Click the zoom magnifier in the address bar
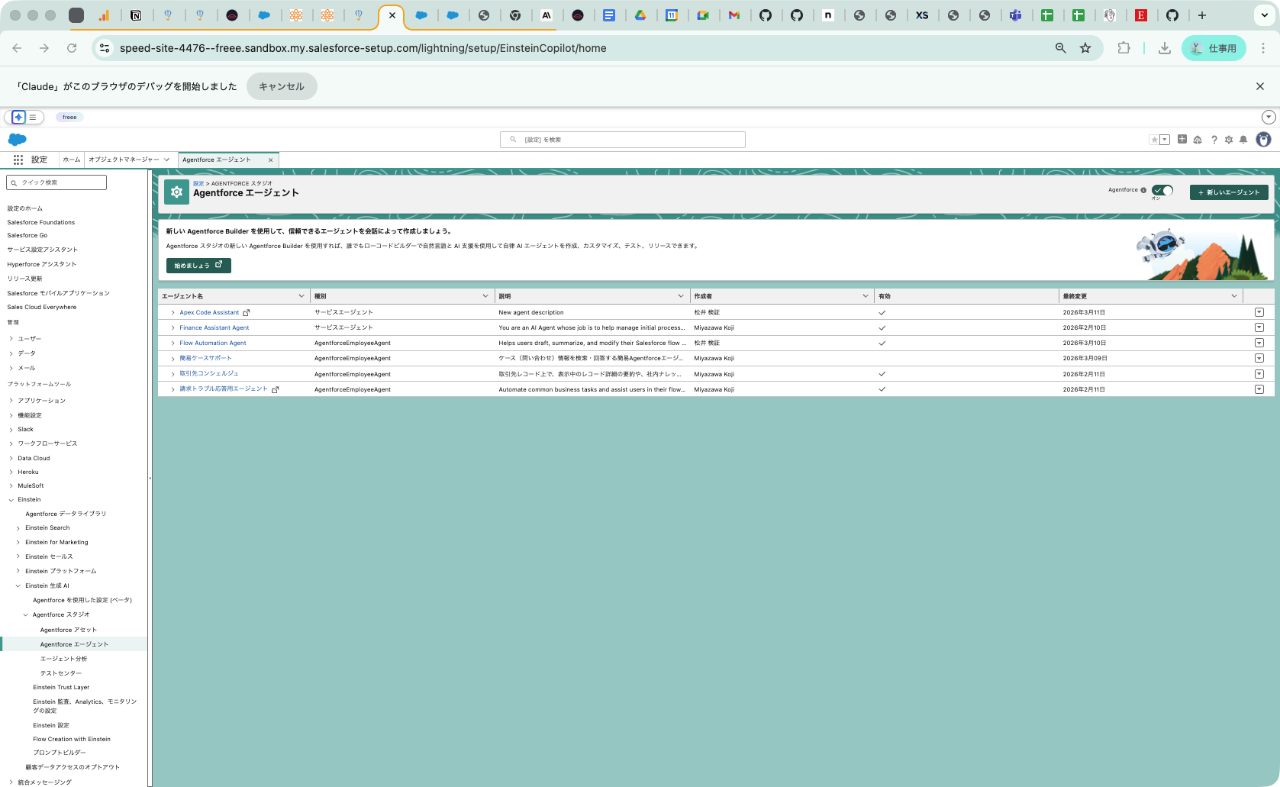 1060,48
